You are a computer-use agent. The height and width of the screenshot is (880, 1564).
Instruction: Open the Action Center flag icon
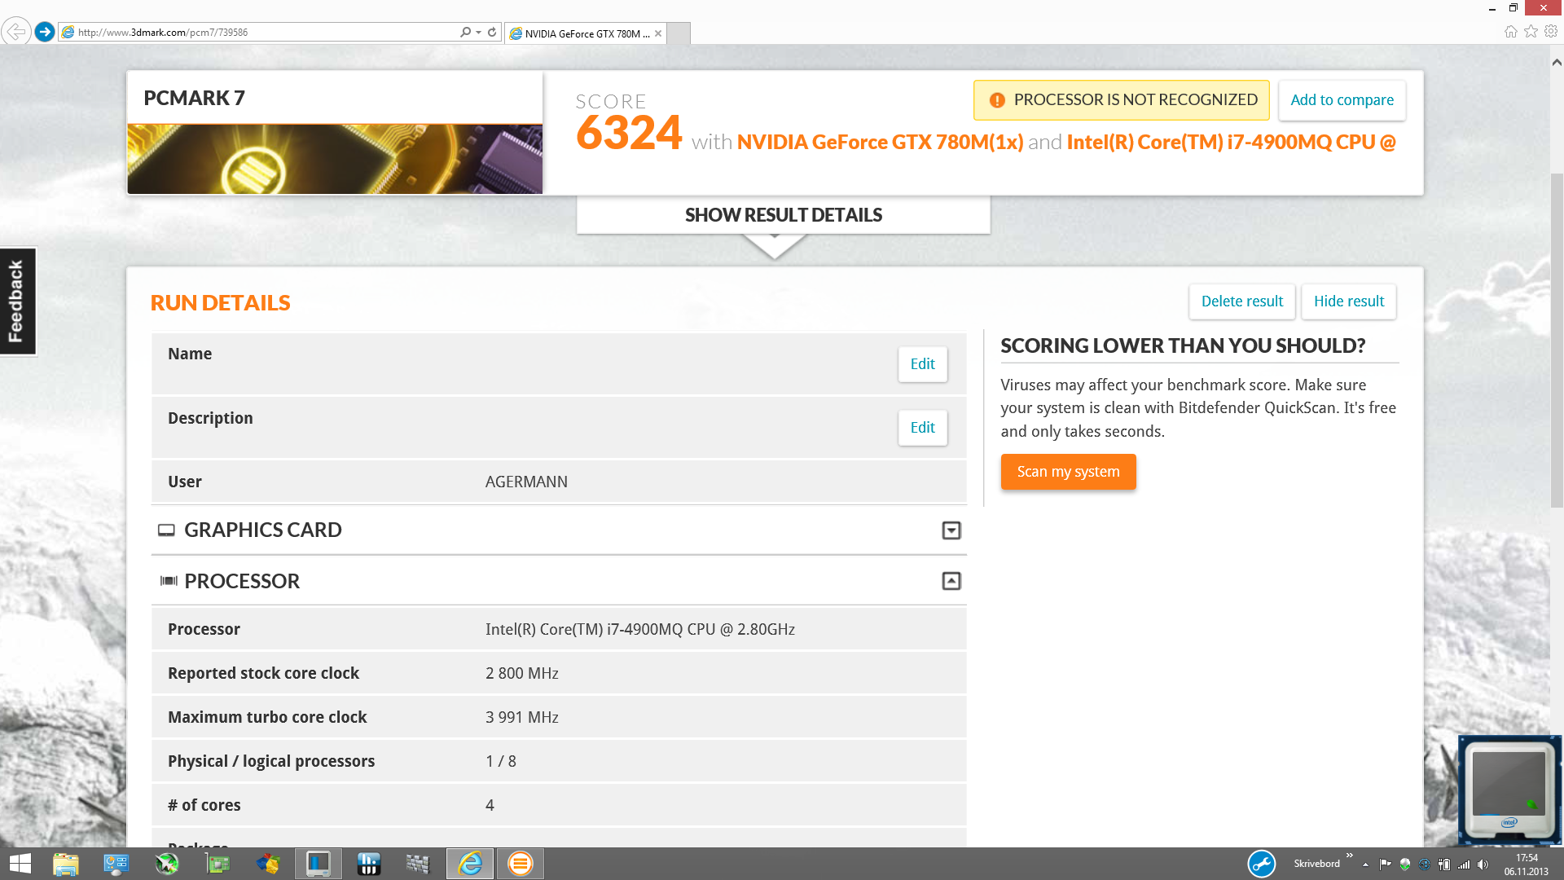coord(1385,865)
